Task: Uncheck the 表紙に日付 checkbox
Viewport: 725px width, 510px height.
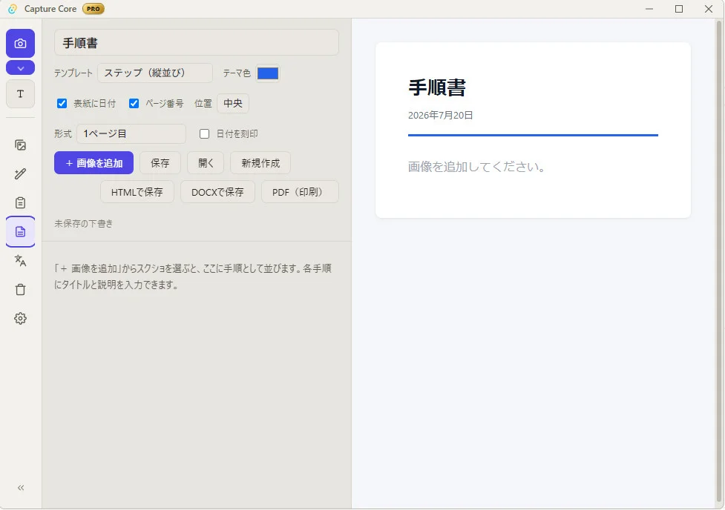Action: click(x=62, y=104)
